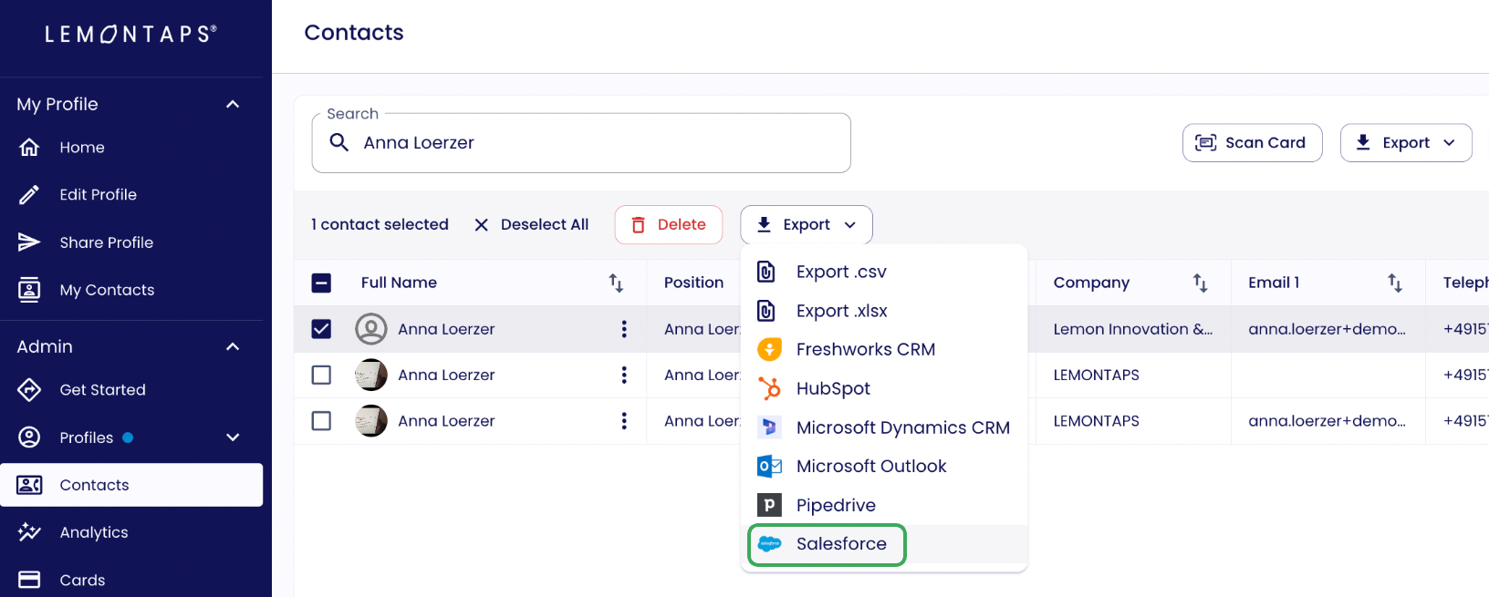Select Salesforce export option
This screenshot has width=1489, height=597.
click(884, 543)
